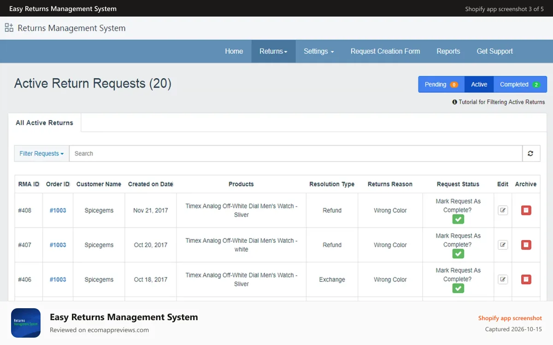Select the All Active Returns tab
The image size is (553, 345).
pos(44,123)
